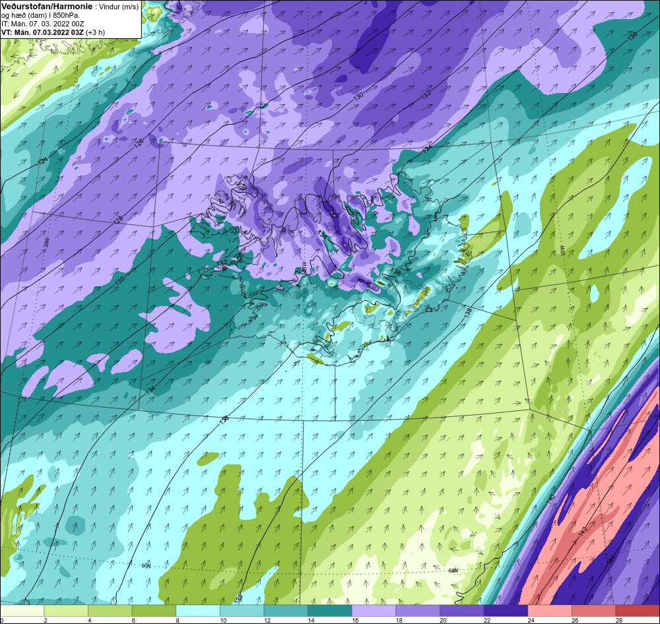Click the legend tick label '8'
660x624 pixels.
[x=178, y=620]
